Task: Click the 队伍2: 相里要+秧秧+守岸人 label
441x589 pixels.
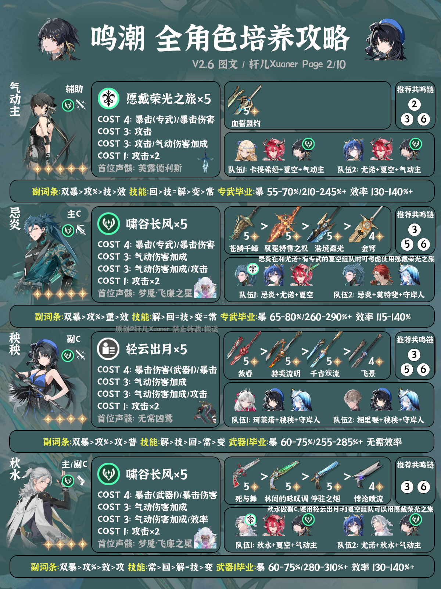Action: click(379, 420)
